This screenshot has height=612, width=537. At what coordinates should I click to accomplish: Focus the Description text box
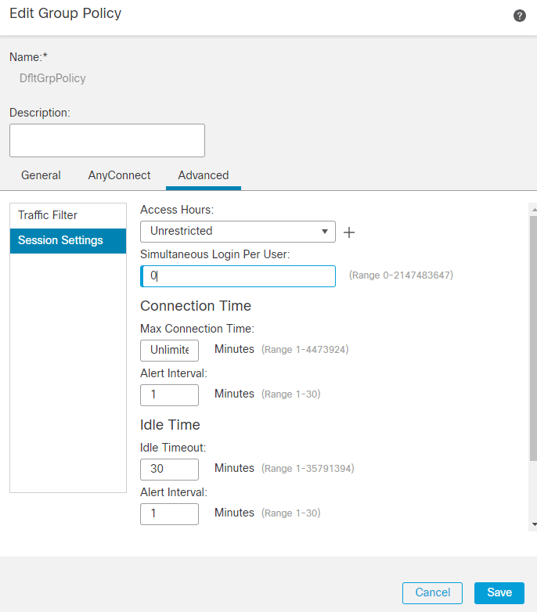pyautogui.click(x=107, y=140)
